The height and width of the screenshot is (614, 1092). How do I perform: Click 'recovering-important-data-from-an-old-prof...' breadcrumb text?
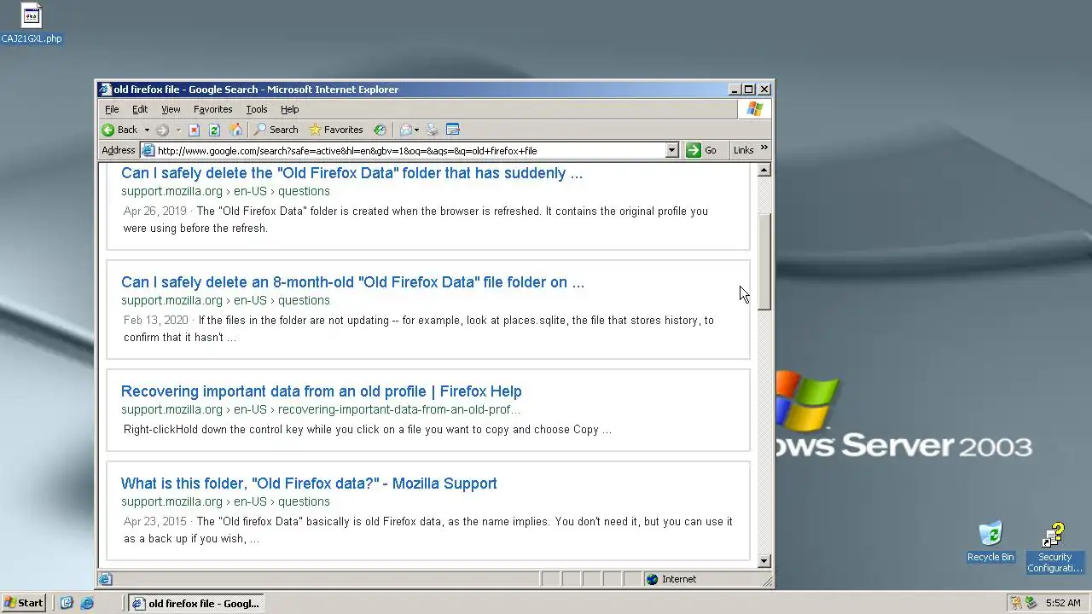pos(398,409)
